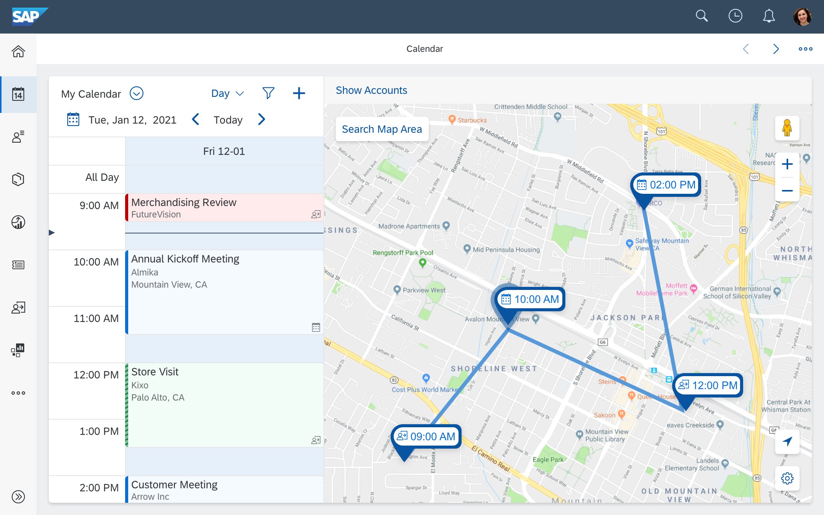The image size is (824, 515).
Task: Zoom in on the map
Action: pos(787,164)
